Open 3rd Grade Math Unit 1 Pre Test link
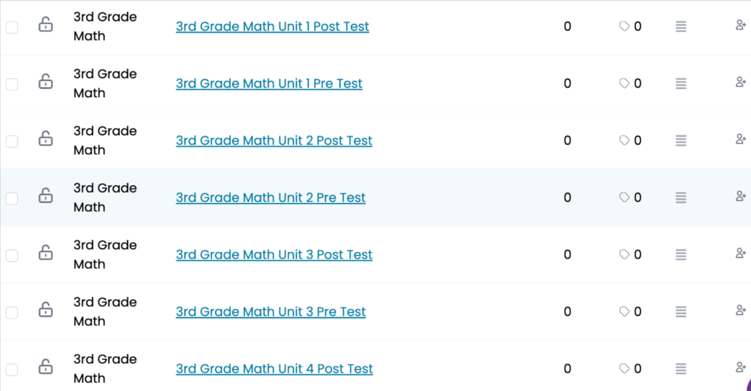Screen dimensions: 751x391 click(x=269, y=84)
